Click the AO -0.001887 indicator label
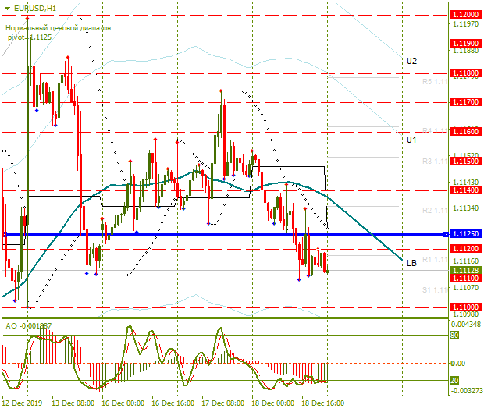The width and height of the screenshot is (484, 412). point(29,326)
